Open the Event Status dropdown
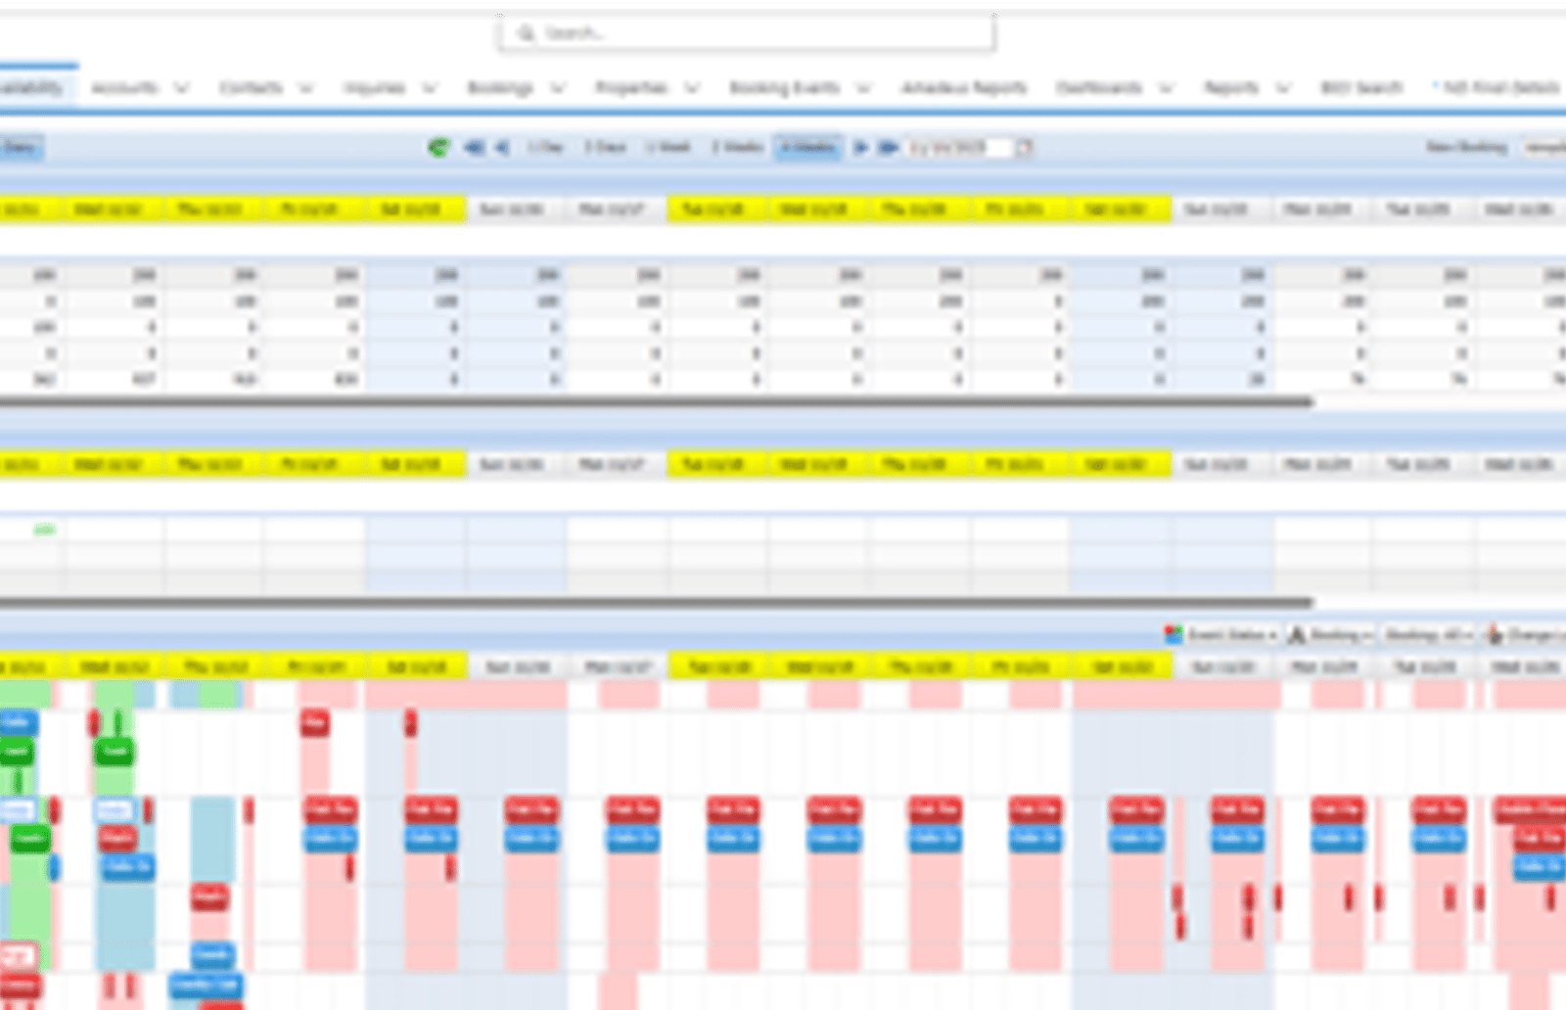Image resolution: width=1566 pixels, height=1010 pixels. pyautogui.click(x=1231, y=635)
